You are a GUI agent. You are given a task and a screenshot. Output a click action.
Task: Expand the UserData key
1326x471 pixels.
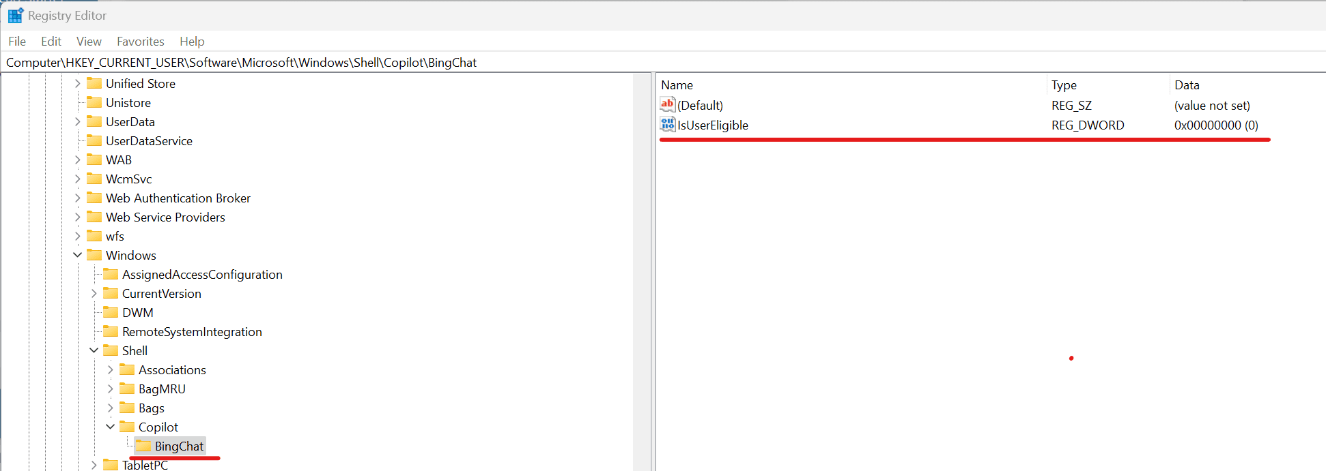pos(77,122)
